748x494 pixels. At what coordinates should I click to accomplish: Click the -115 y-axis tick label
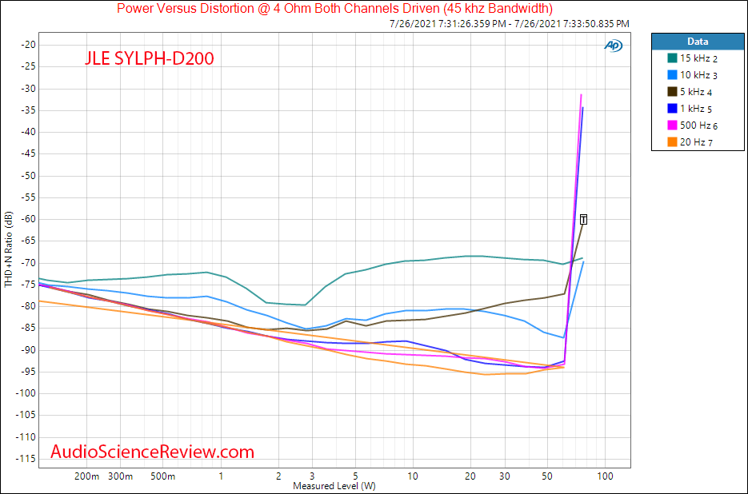(25, 459)
